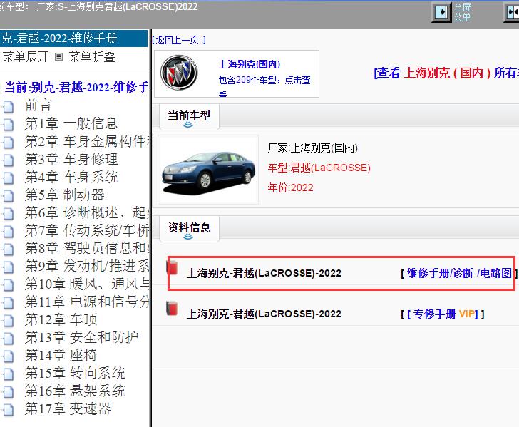Image resolution: width=519 pixels, height=427 pixels.
Task: Click page icon next to 第12章
Action: [9, 321]
